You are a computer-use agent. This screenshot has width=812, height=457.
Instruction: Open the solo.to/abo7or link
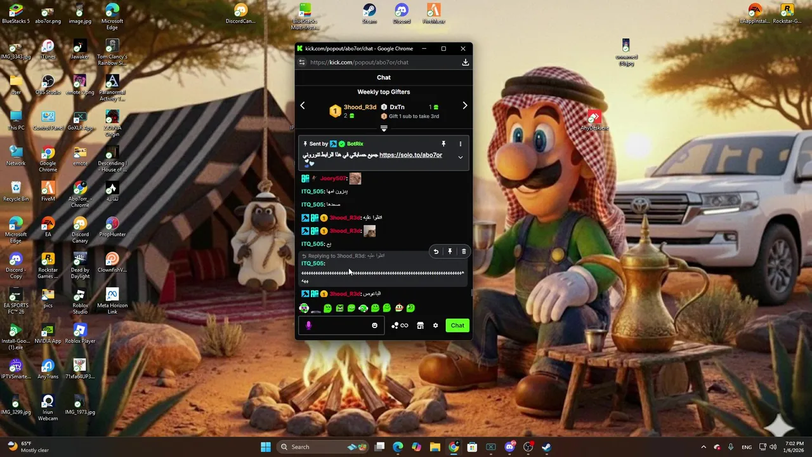pos(410,155)
